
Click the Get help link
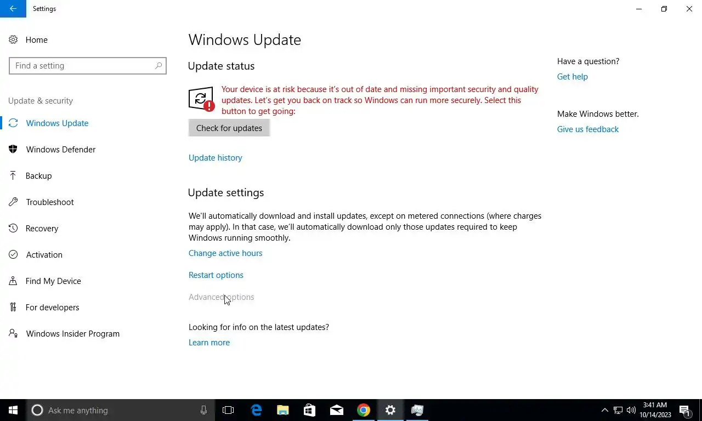573,77
